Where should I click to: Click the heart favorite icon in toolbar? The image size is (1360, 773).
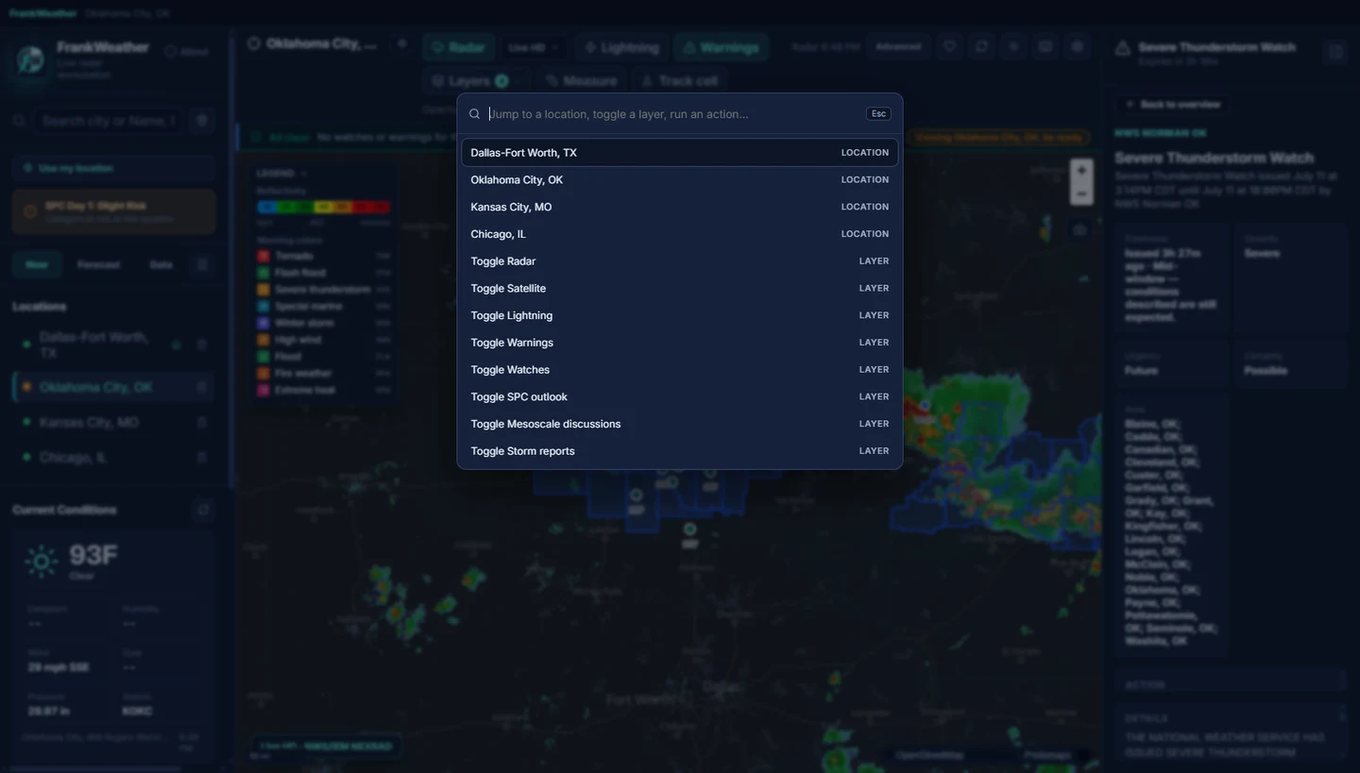point(950,46)
